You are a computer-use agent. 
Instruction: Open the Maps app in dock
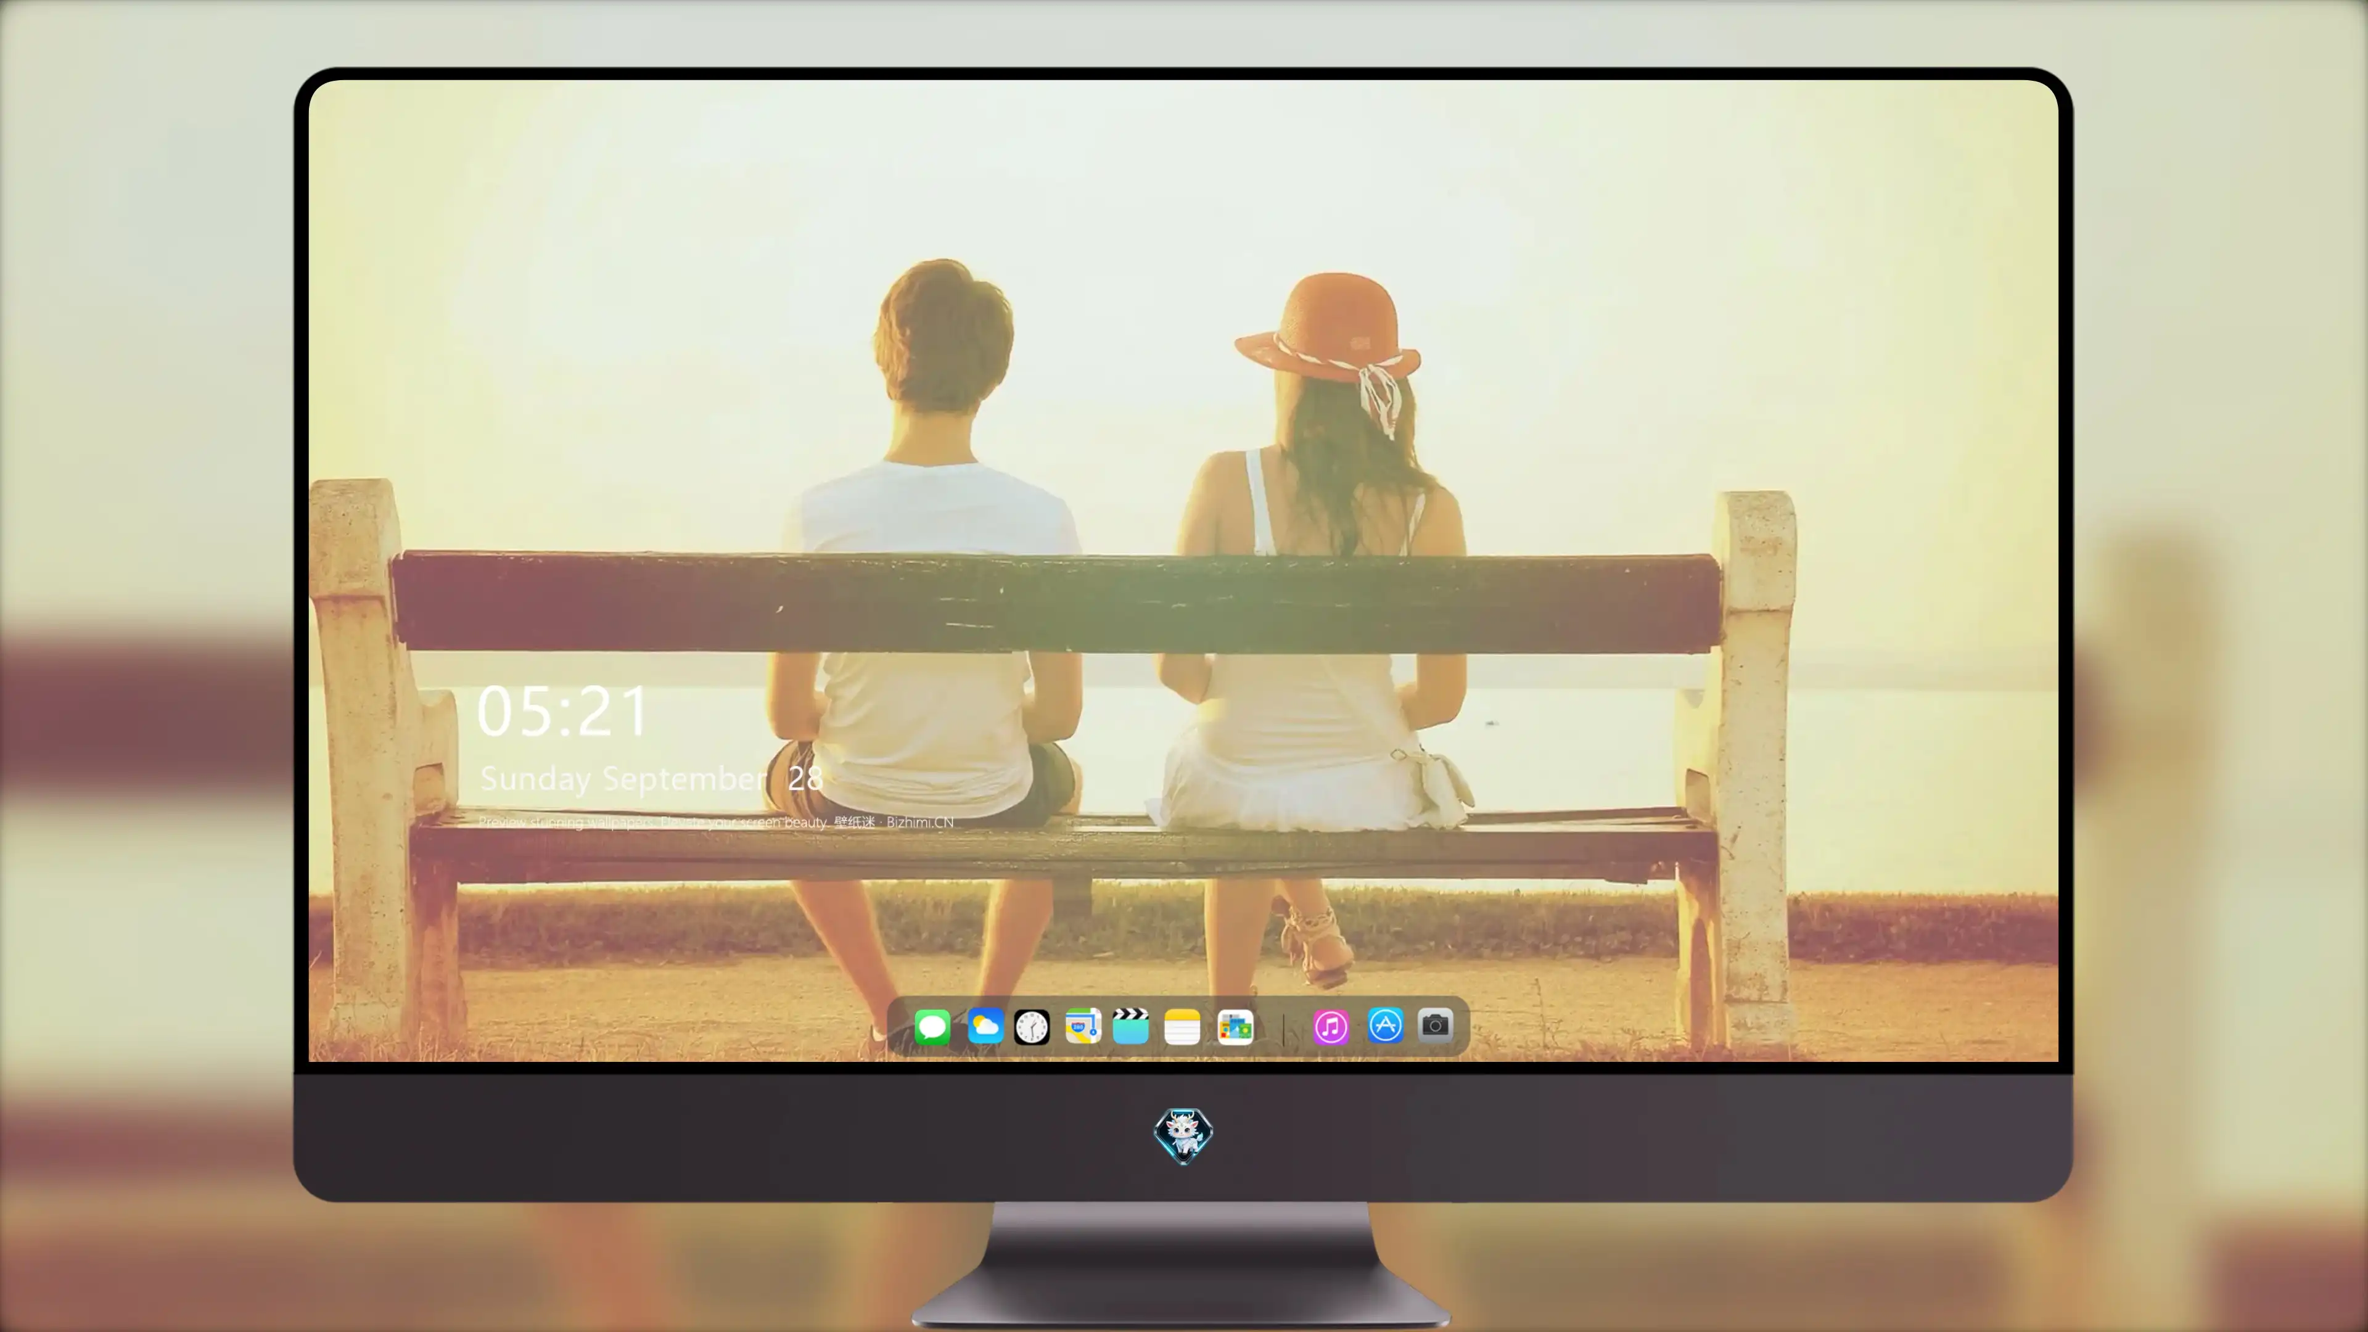tap(1083, 1027)
